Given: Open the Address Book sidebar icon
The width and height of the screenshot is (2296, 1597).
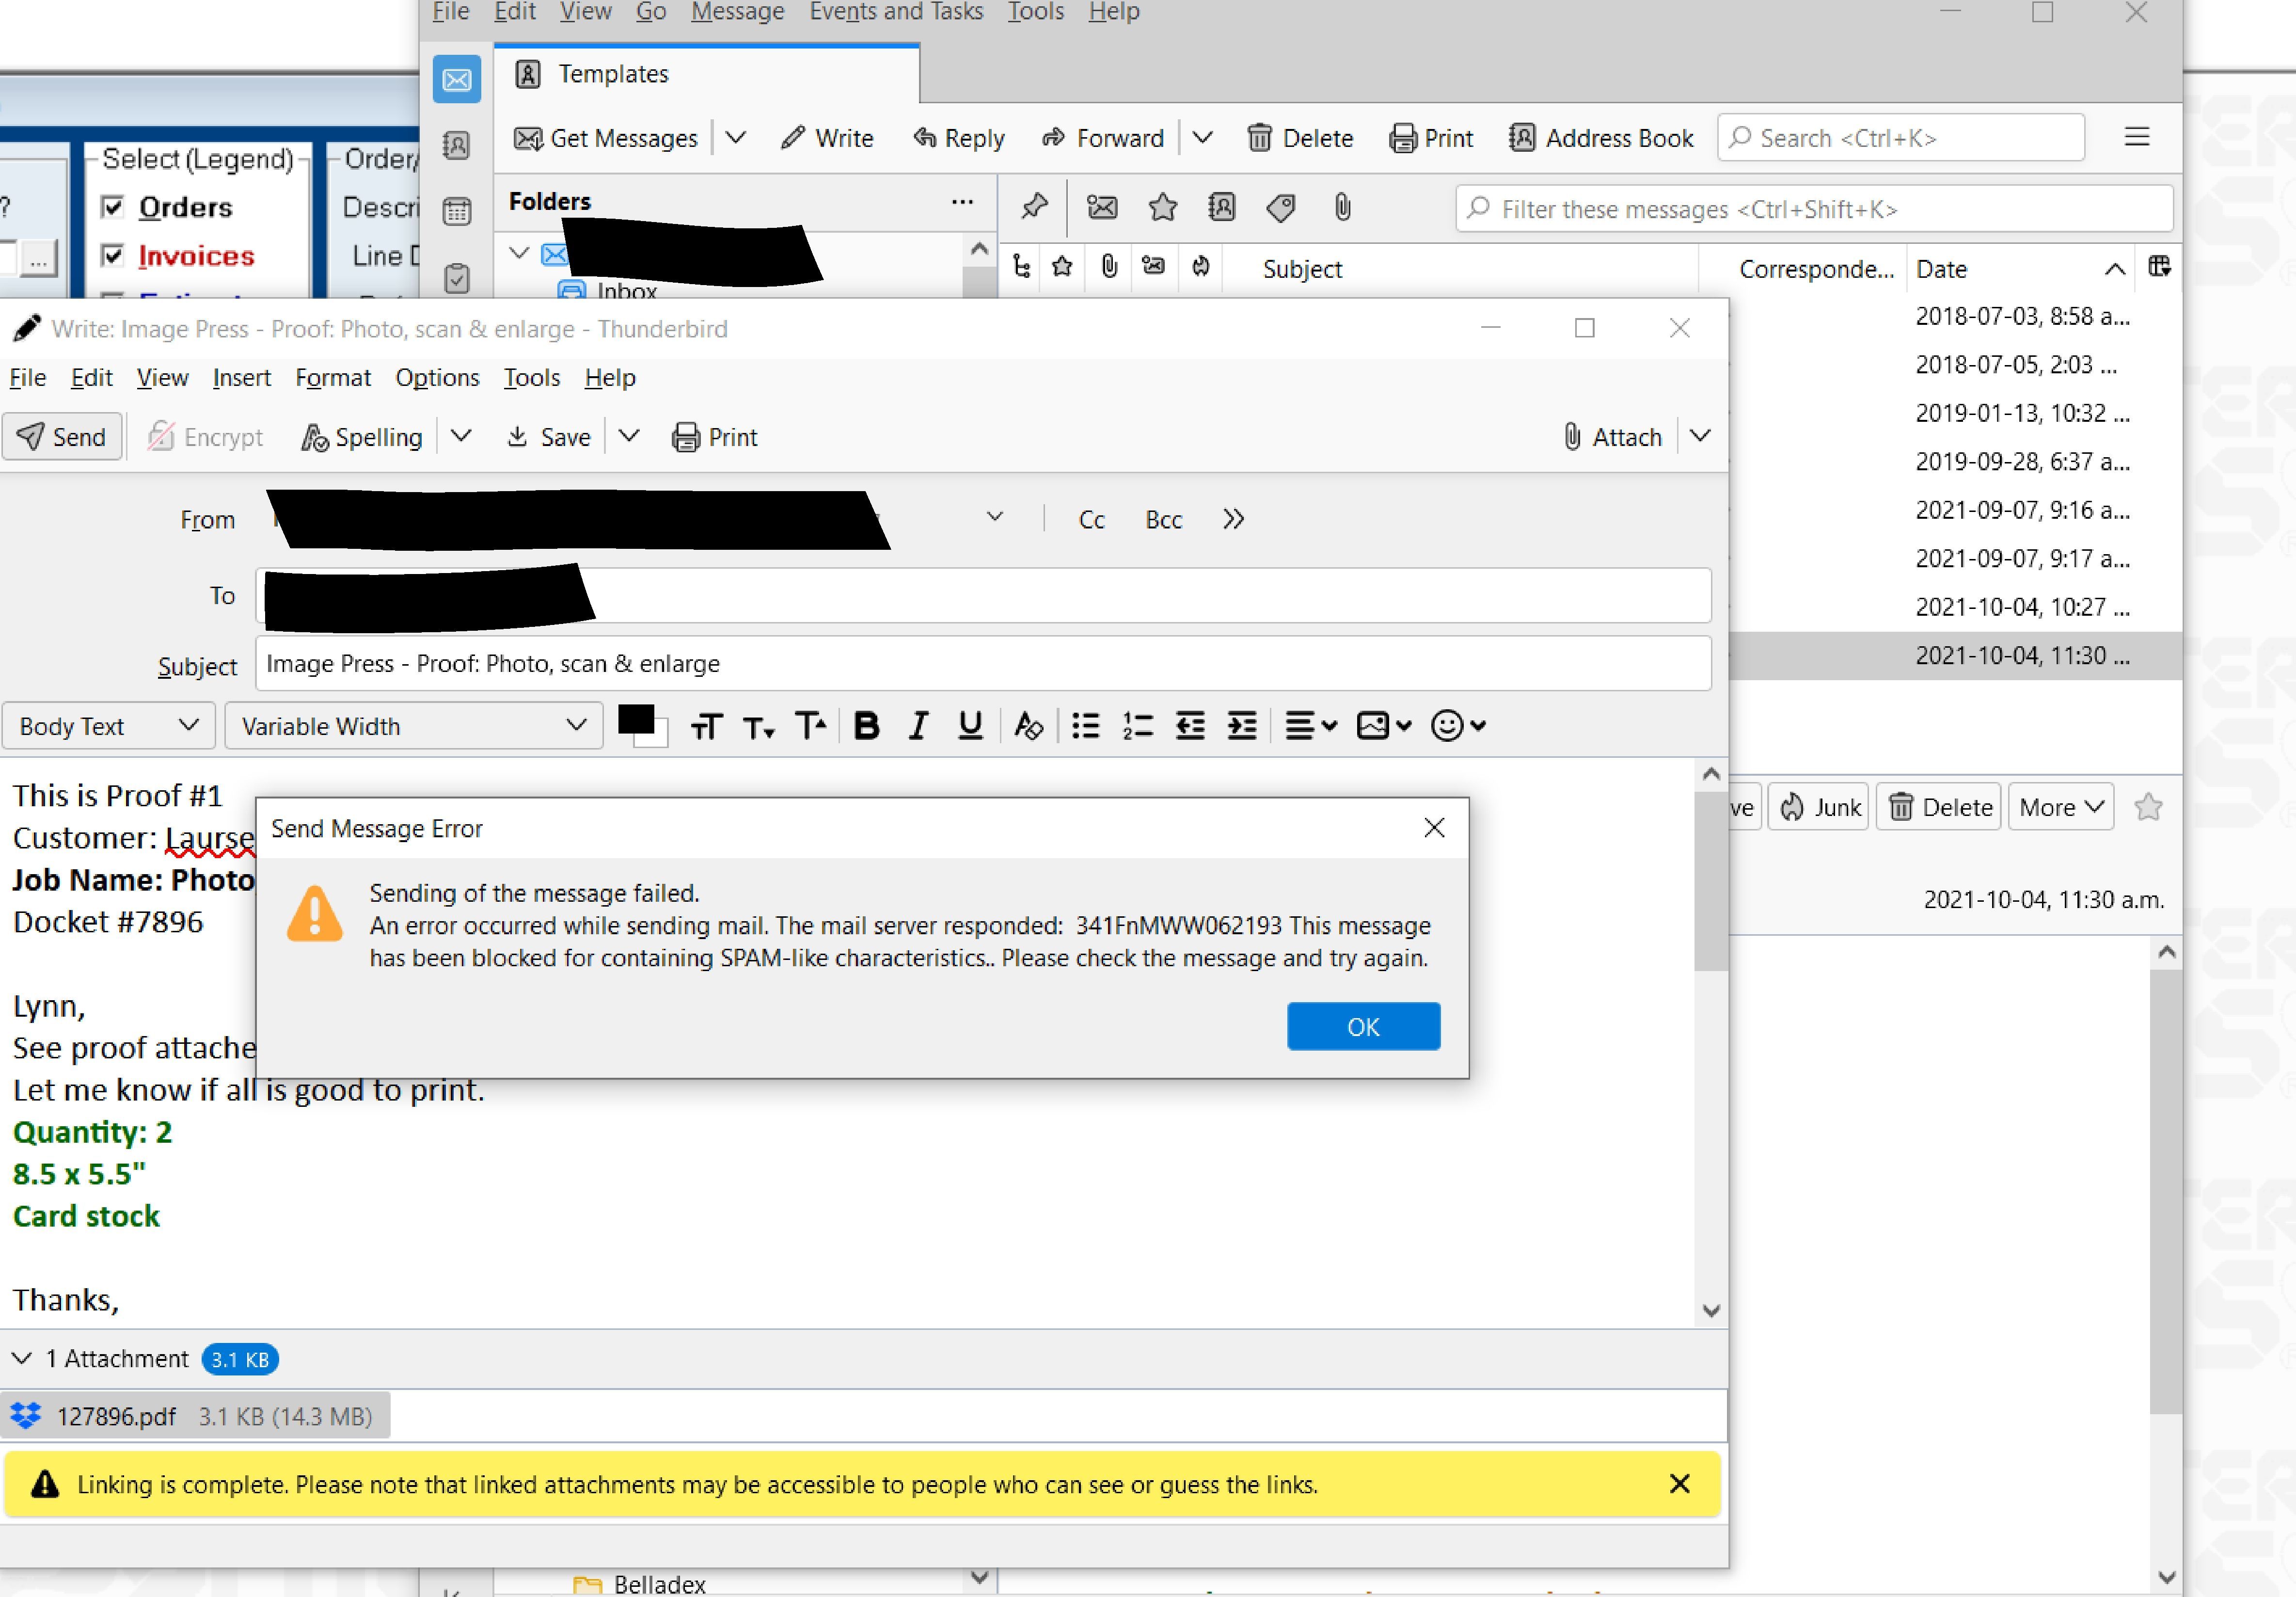Looking at the screenshot, I should click(x=457, y=146).
